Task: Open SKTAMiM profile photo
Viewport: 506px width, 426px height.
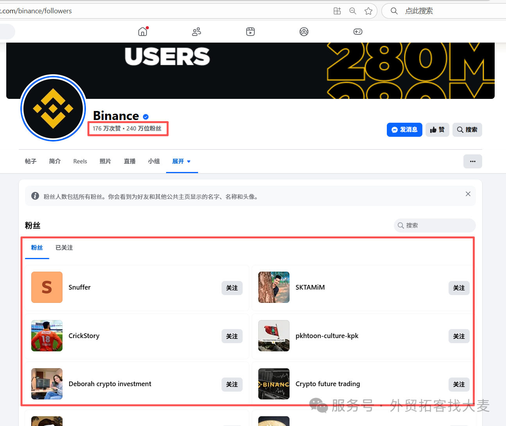Action: 274,287
